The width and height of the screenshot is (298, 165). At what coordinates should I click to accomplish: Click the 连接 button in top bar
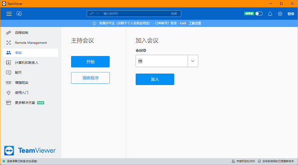tap(174, 14)
